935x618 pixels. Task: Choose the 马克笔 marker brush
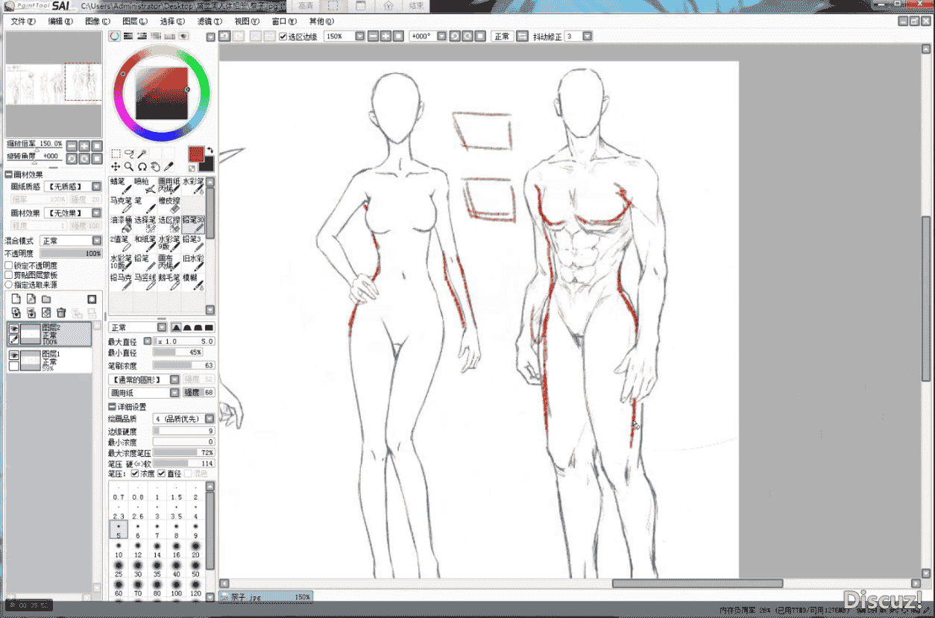[x=122, y=206]
